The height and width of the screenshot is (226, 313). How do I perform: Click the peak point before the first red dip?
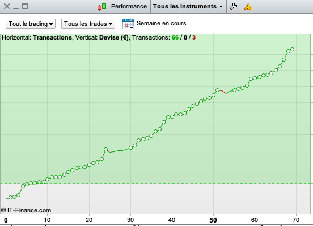pyautogui.click(x=106, y=149)
